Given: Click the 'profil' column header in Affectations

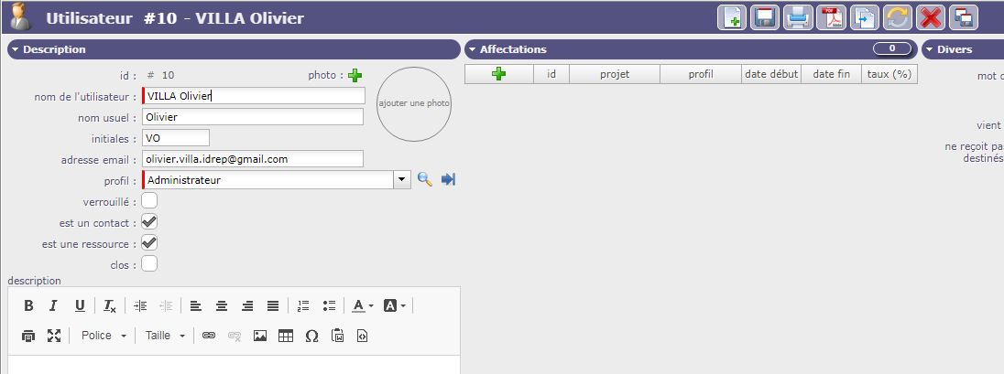Looking at the screenshot, I should pos(701,74).
